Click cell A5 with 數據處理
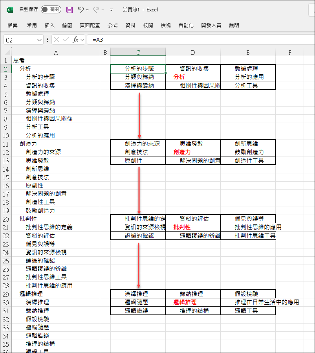This screenshot has width=315, height=353. click(55, 94)
